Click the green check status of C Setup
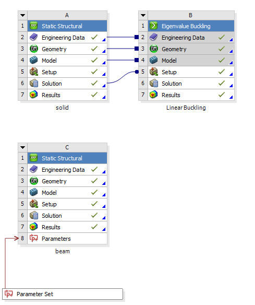The width and height of the screenshot is (255, 305). tap(94, 204)
